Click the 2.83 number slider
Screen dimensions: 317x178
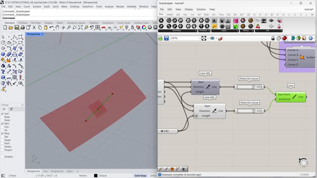(x=169, y=131)
